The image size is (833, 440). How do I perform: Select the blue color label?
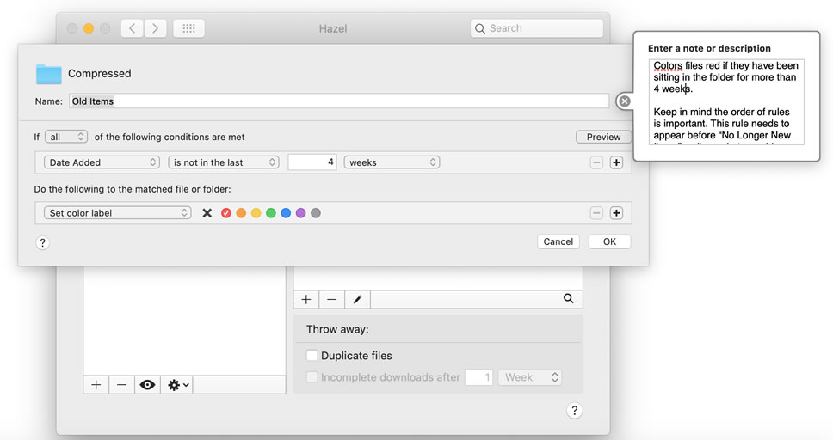click(x=286, y=213)
